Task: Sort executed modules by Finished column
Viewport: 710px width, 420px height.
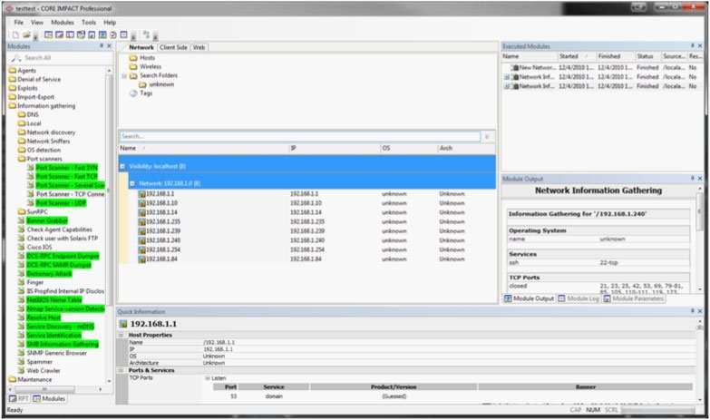Action: [x=615, y=56]
